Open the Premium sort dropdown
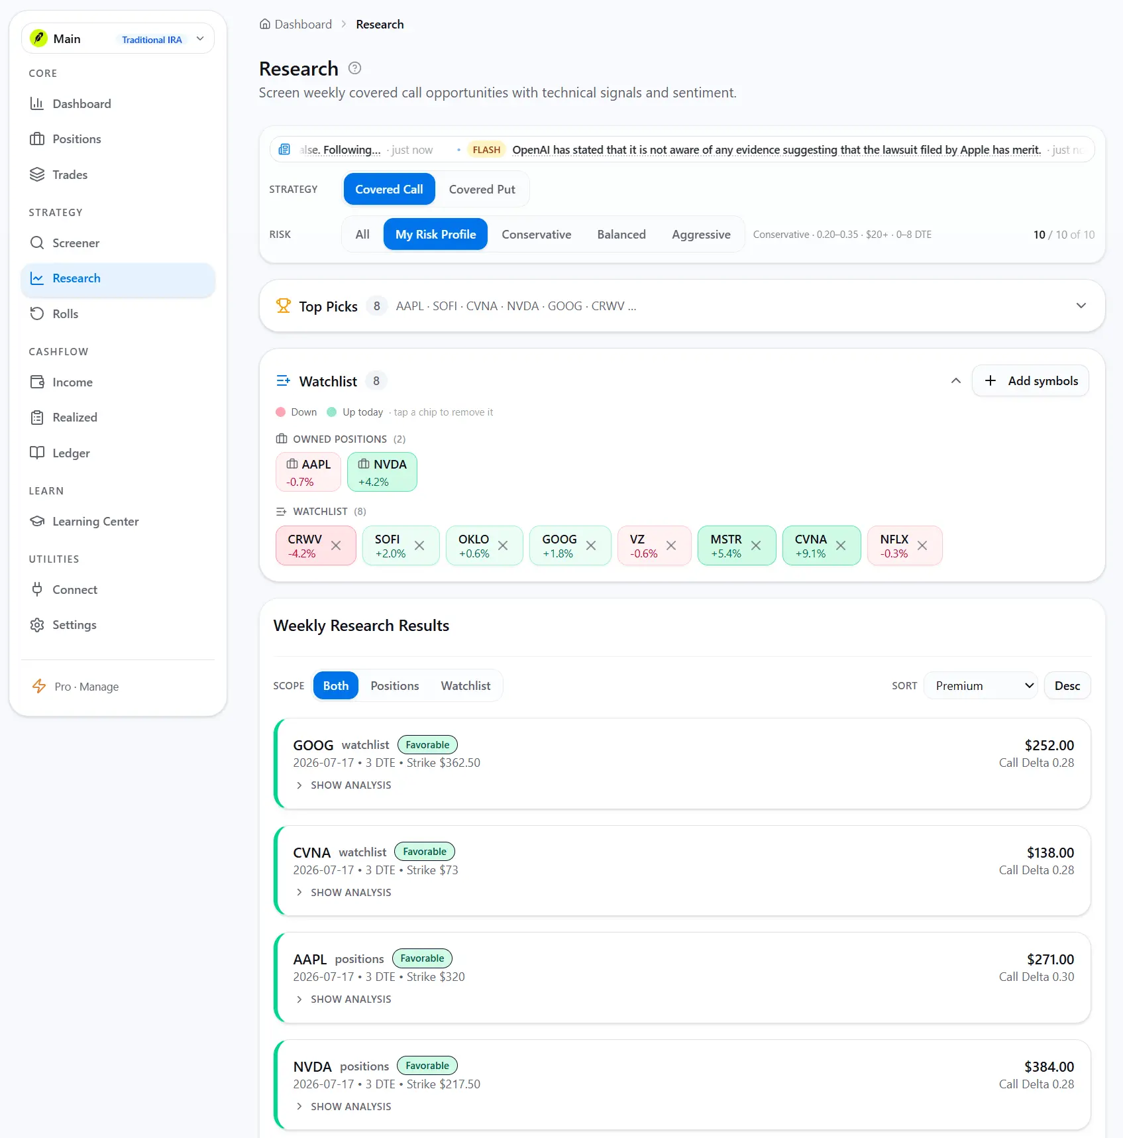This screenshot has height=1138, width=1123. 982,685
